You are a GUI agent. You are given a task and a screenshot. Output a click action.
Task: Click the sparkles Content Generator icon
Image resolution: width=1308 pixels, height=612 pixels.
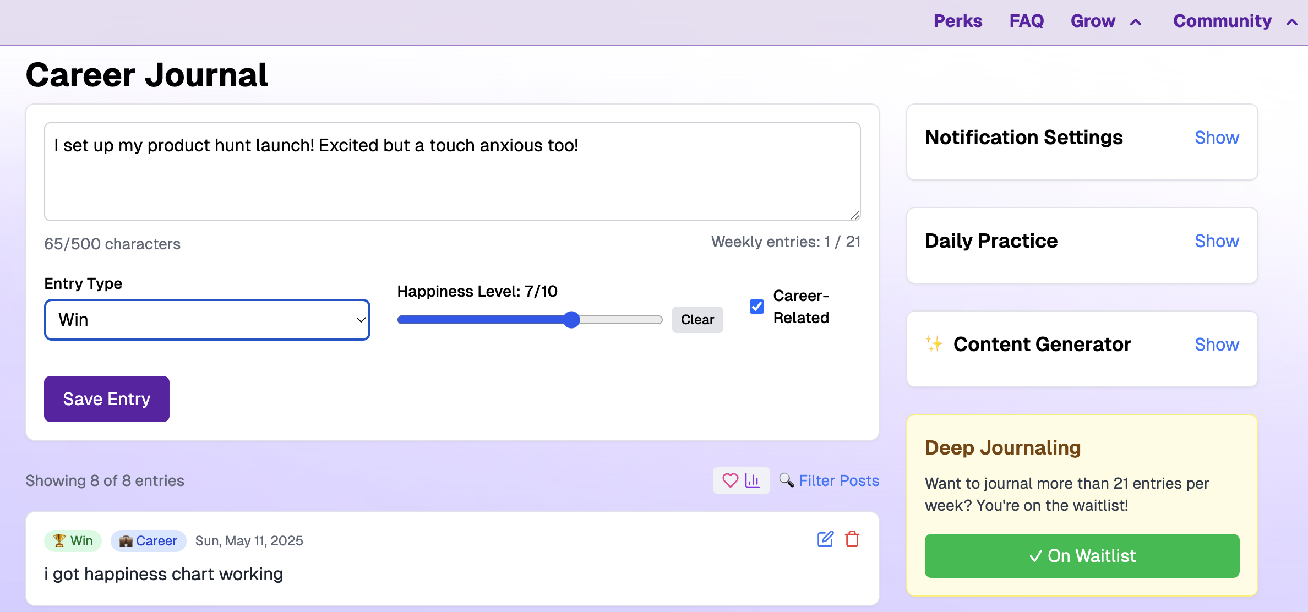pyautogui.click(x=934, y=344)
